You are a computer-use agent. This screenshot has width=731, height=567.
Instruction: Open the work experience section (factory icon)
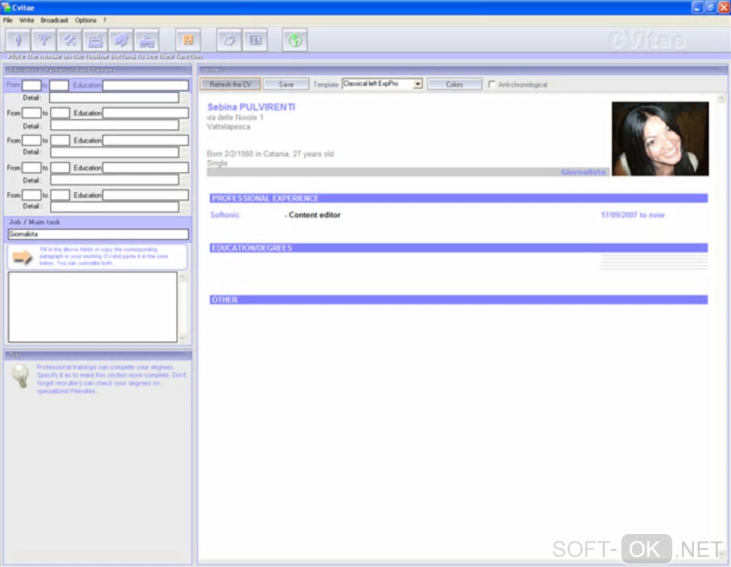[x=95, y=40]
